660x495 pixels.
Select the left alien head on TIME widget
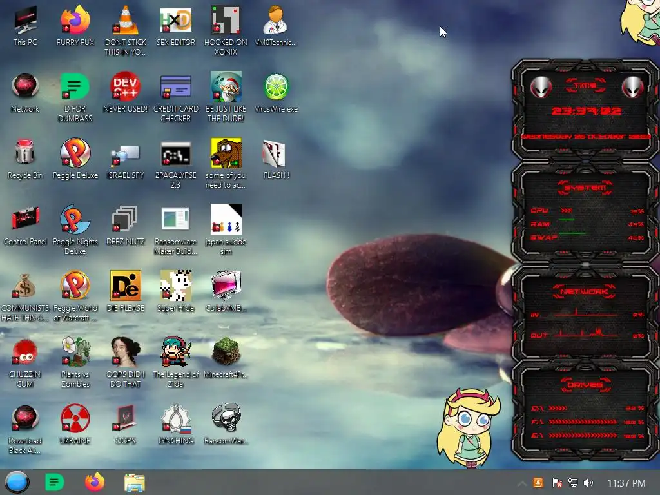coord(541,88)
